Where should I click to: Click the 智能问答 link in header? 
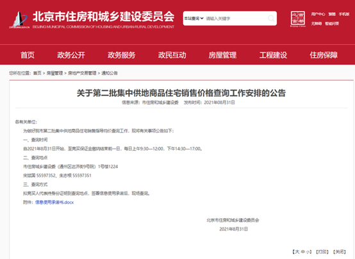(x=332, y=24)
